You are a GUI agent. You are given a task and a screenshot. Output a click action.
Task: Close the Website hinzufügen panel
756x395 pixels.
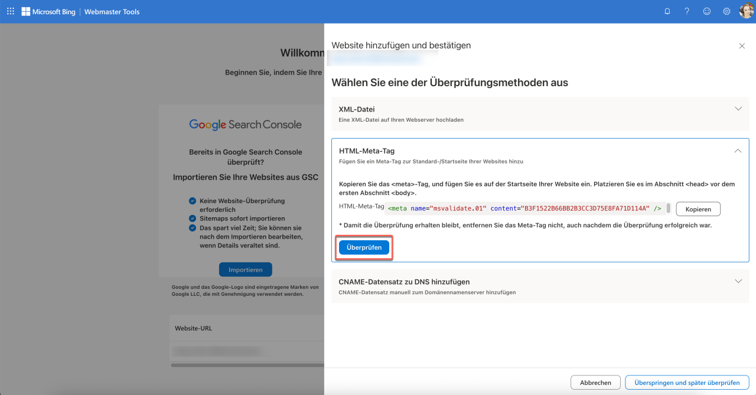tap(742, 45)
